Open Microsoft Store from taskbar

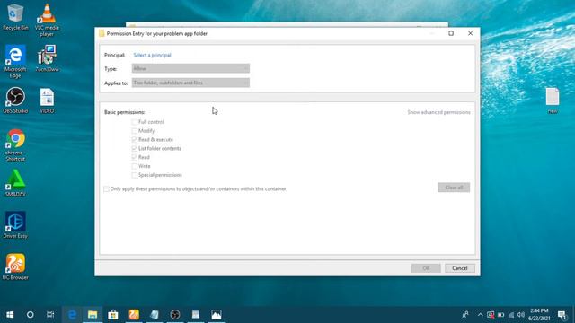click(113, 315)
